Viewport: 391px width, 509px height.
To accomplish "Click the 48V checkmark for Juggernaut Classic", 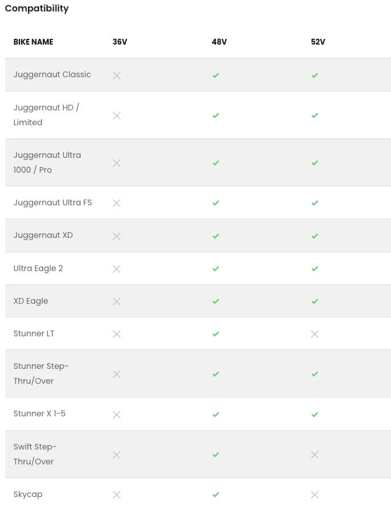I will coord(216,75).
